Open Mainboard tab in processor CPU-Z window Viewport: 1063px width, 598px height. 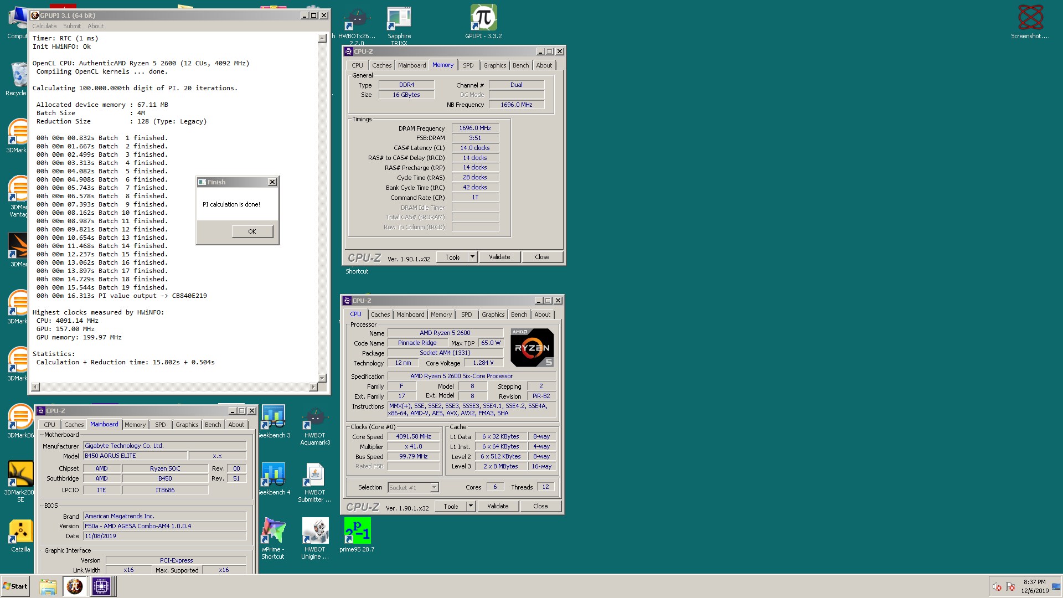pyautogui.click(x=410, y=315)
